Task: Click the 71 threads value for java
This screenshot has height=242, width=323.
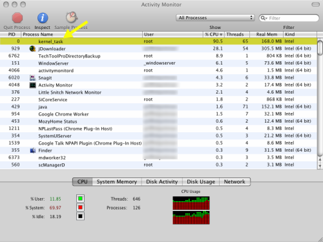Action: [x=245, y=106]
